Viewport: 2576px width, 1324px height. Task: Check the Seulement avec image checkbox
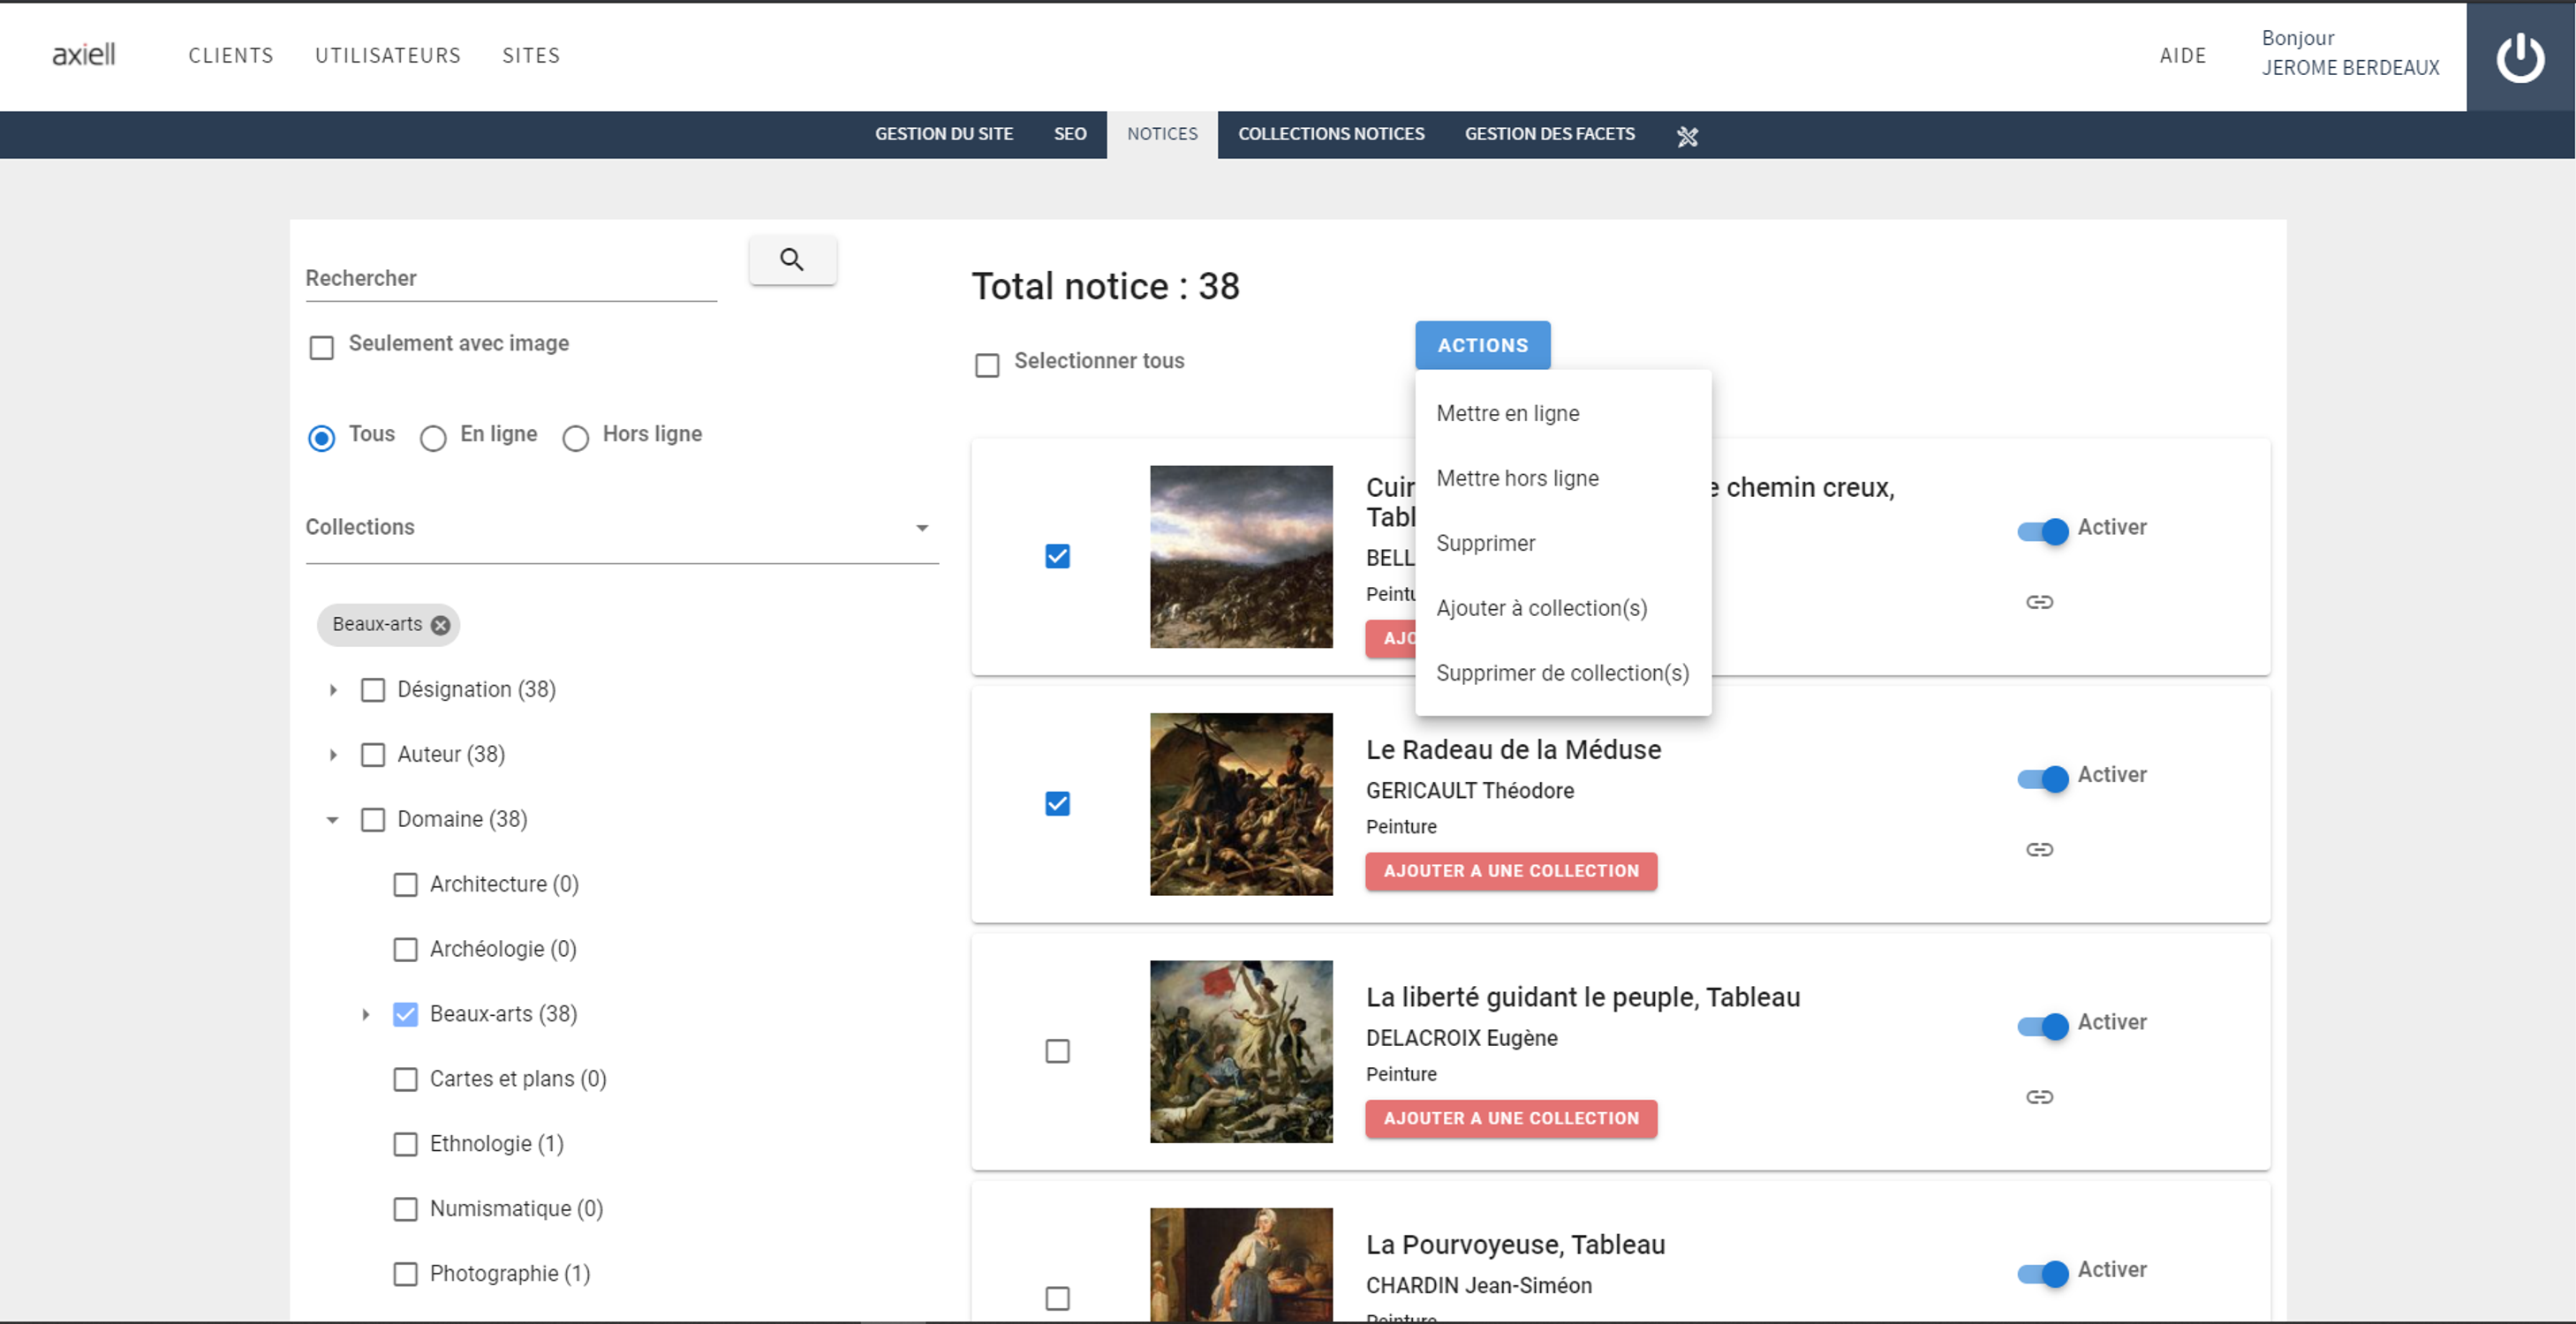[x=321, y=347]
